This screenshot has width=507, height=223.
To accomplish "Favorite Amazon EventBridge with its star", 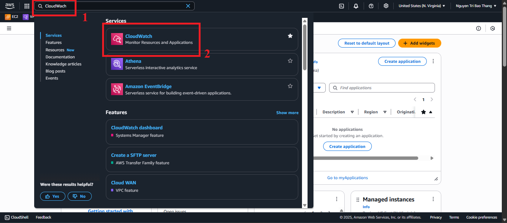I will click(x=290, y=86).
